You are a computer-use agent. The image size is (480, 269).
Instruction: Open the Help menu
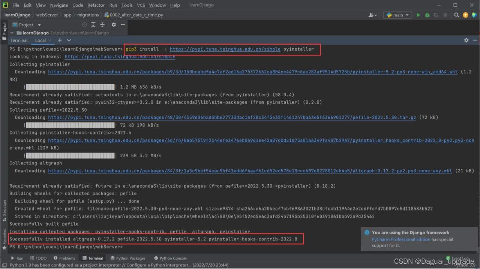click(x=175, y=5)
